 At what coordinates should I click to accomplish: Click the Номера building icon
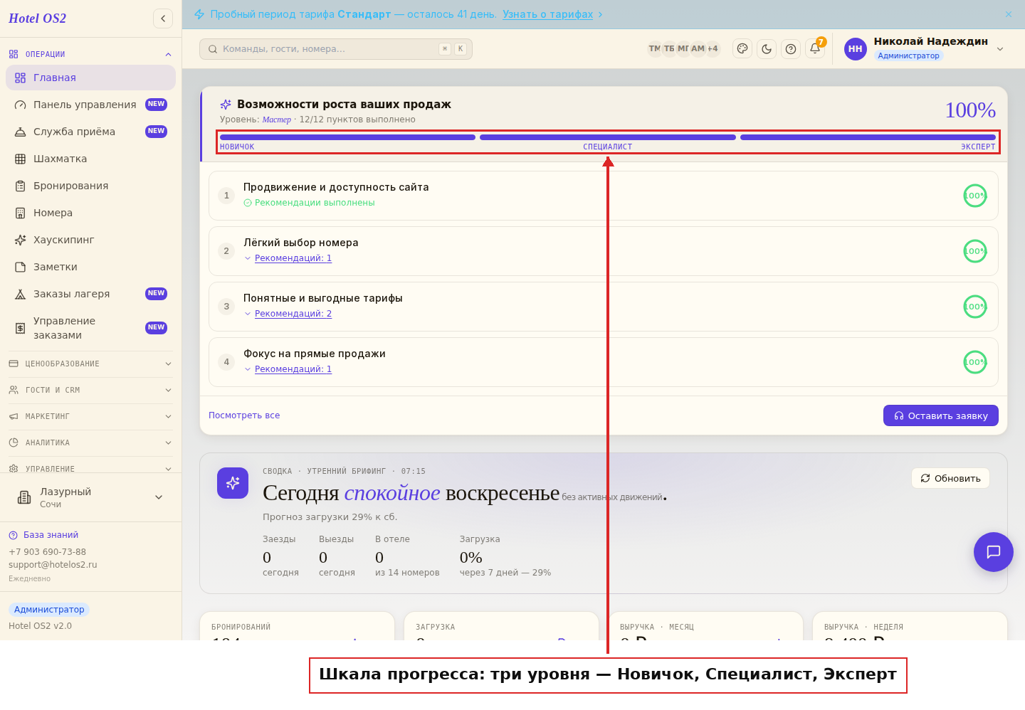pyautogui.click(x=20, y=213)
